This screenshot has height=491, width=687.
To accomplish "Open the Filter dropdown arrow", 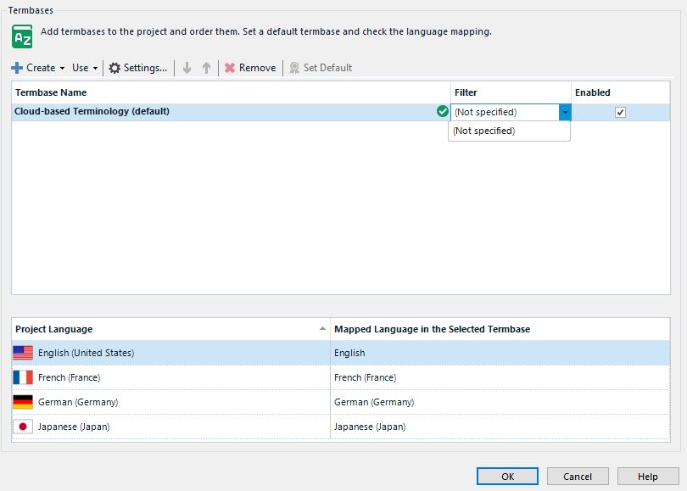I will 565,111.
